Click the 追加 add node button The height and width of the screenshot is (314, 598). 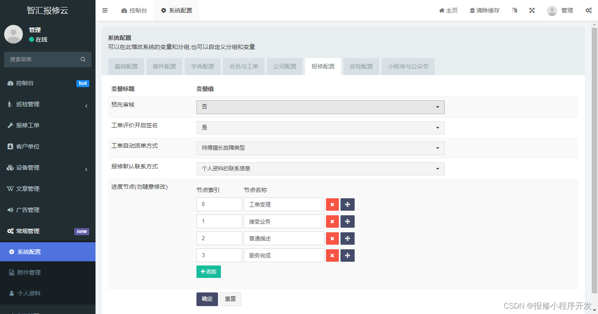point(208,272)
